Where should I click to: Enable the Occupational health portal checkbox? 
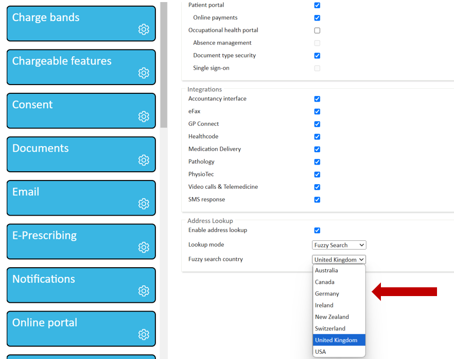point(317,30)
